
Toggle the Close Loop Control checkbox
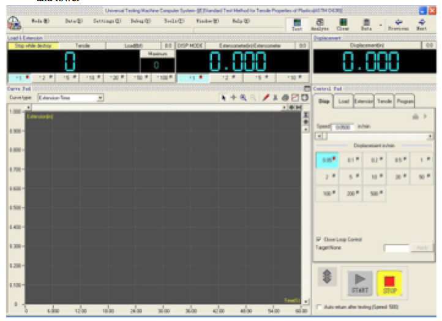[x=318, y=239]
